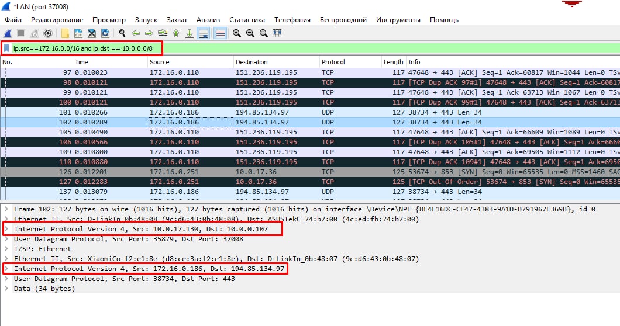Image resolution: width=620 pixels, height=326 pixels.
Task: Expand UDP Src Port 38734 row
Action: pos(6,279)
